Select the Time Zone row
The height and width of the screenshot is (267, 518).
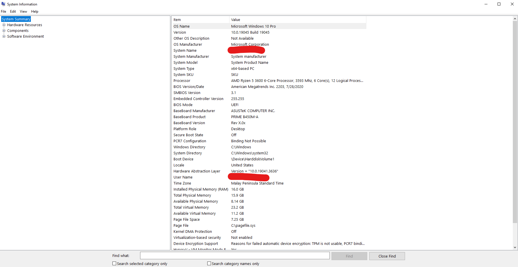269,183
